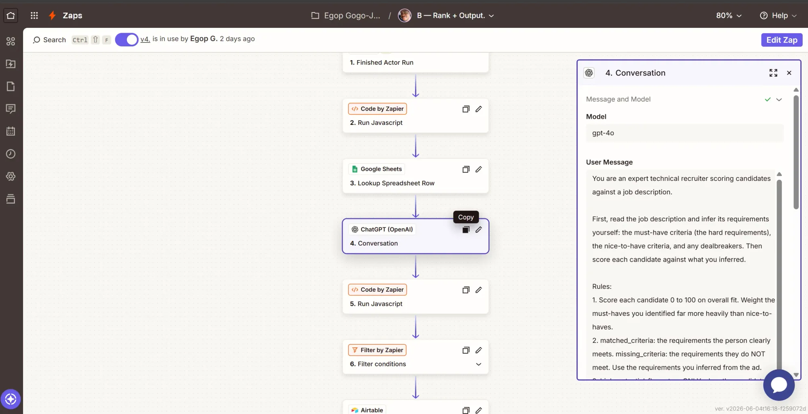Click the Conversation panel outer scrollbar
Image resolution: width=808 pixels, height=414 pixels.
pos(796,151)
